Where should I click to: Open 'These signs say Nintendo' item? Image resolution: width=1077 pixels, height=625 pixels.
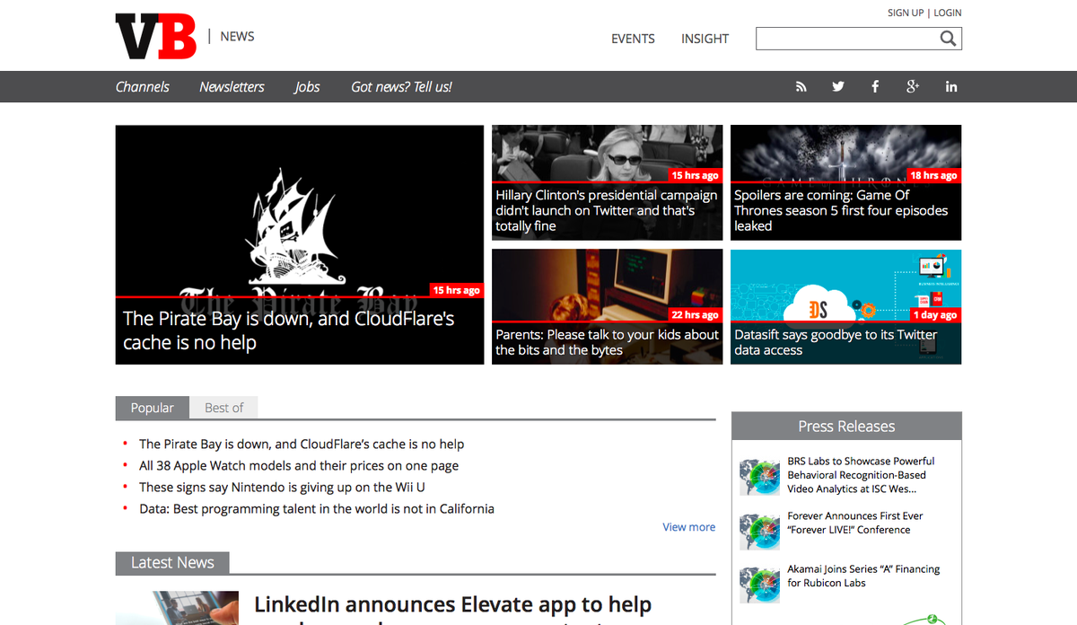tap(282, 487)
